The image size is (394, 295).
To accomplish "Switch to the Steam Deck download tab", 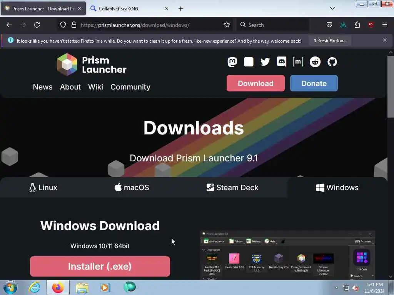I will coord(232,187).
